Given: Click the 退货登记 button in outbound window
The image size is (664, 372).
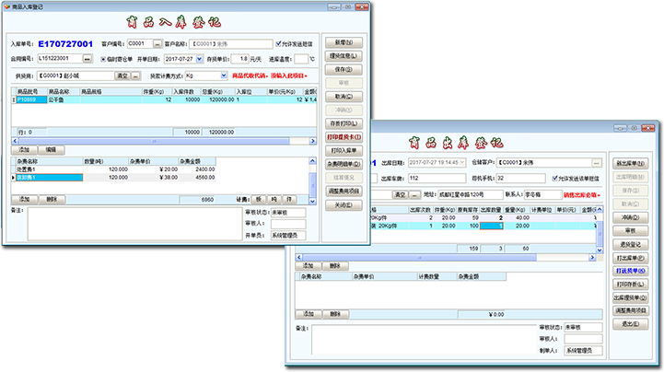Looking at the screenshot, I should (x=630, y=245).
